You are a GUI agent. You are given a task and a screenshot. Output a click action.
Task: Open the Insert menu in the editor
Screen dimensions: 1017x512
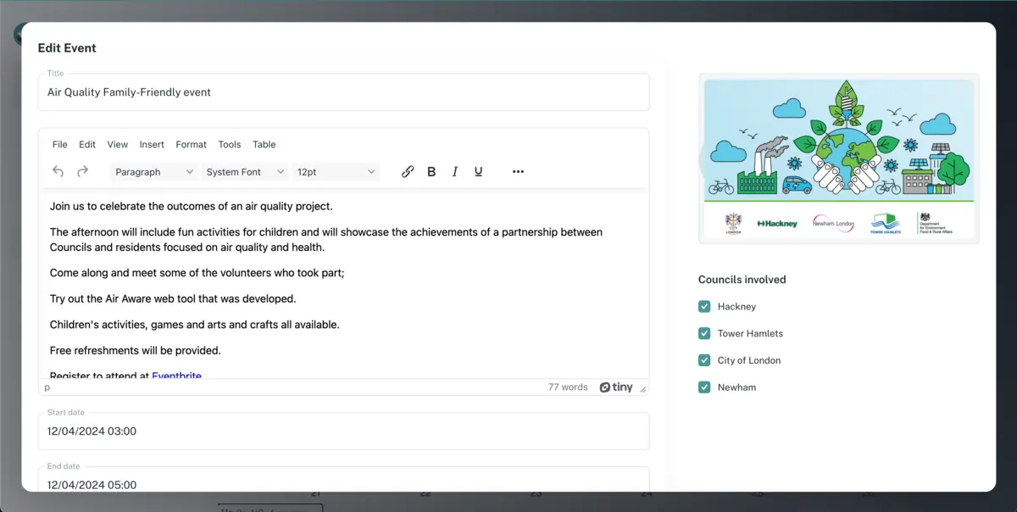152,144
